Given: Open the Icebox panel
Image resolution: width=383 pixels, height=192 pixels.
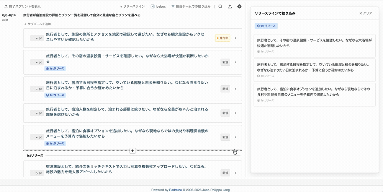Looking at the screenshot, I should 158,7.
